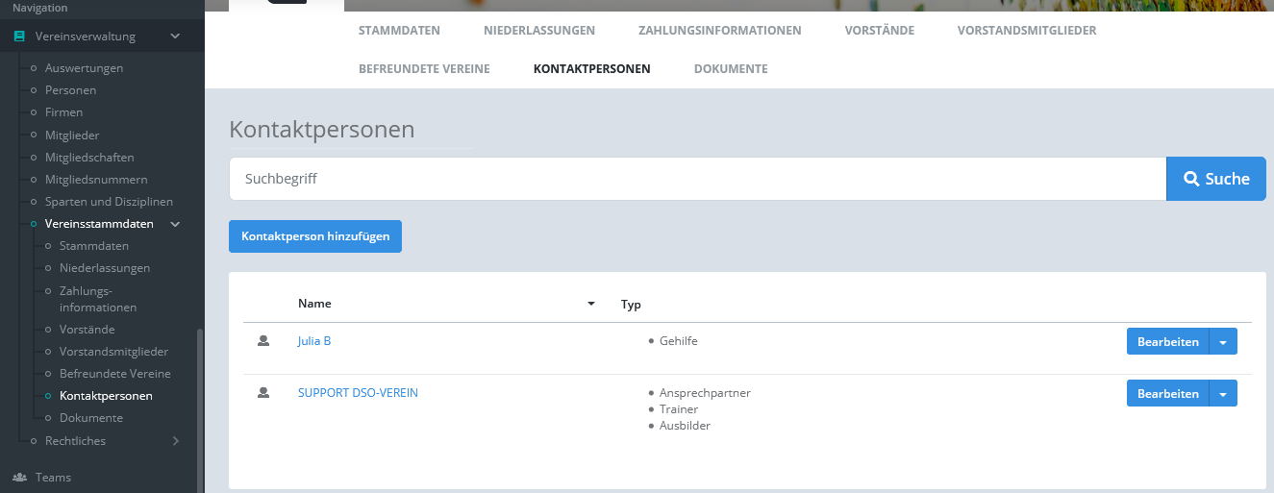Click the Trainer type entry

[679, 409]
